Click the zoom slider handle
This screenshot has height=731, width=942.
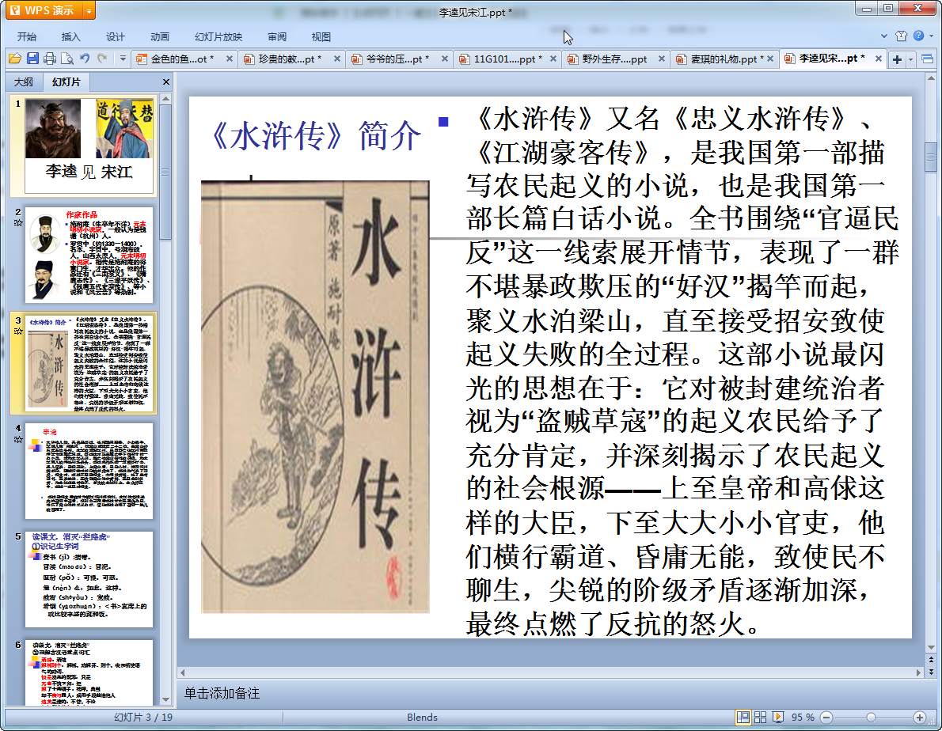pyautogui.click(x=871, y=718)
